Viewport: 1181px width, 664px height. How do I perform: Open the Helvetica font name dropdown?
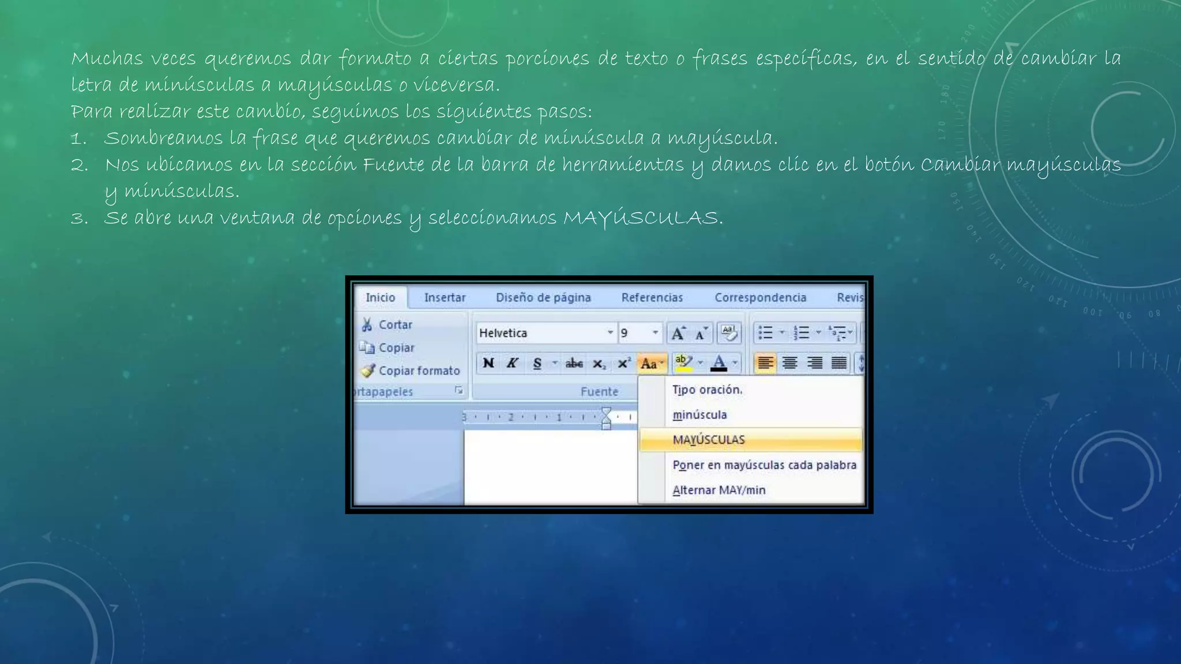tap(610, 333)
